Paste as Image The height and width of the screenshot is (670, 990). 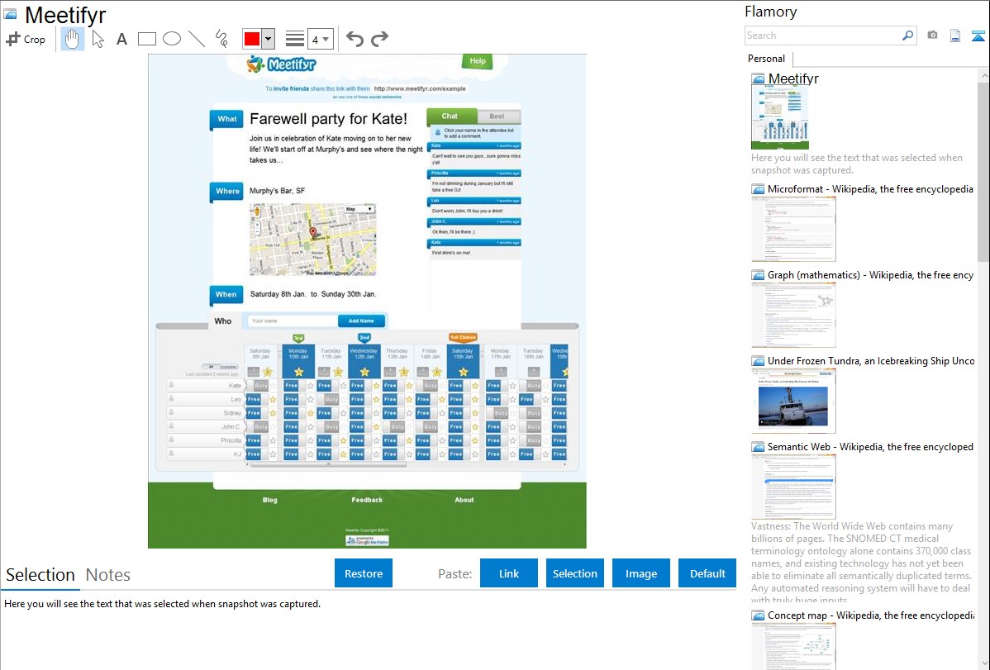641,573
